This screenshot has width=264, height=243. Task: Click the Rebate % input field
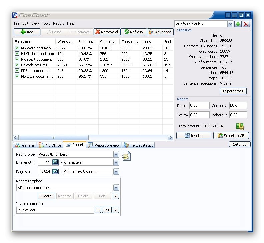pos(238,115)
